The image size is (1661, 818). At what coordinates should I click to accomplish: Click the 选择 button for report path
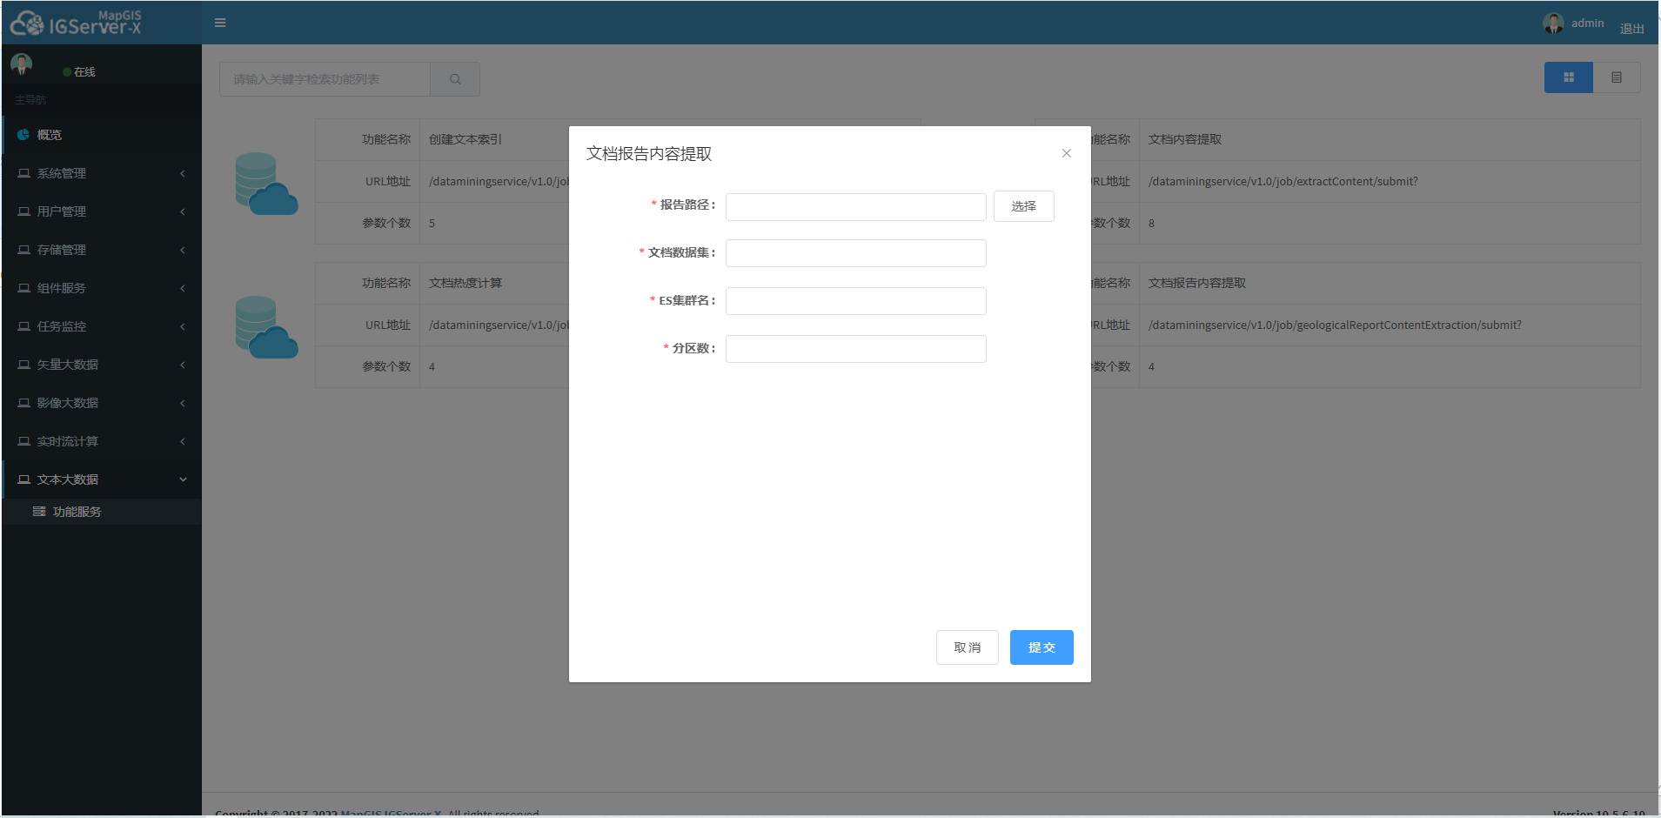click(x=1024, y=206)
